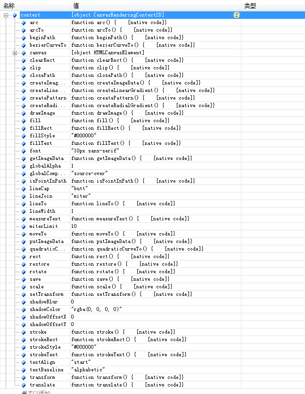Click the "start" textAlign value

(x=81, y=362)
